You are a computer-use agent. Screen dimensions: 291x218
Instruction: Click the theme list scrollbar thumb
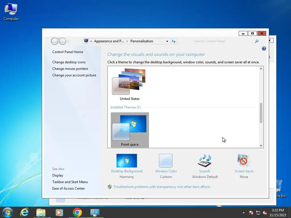tap(261, 113)
